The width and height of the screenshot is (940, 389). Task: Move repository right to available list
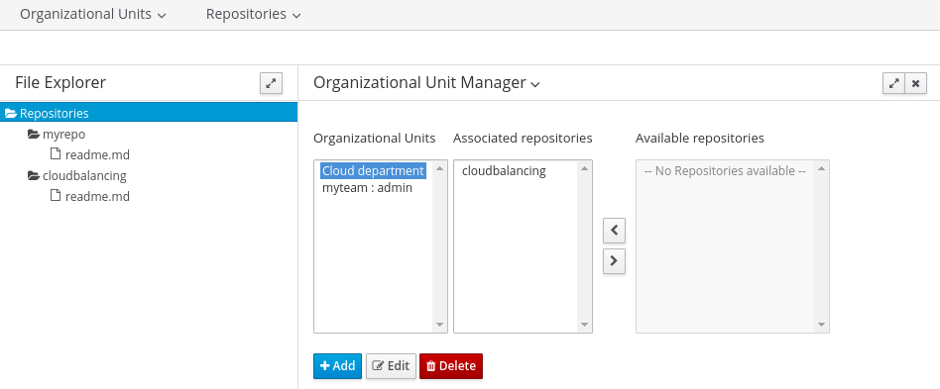(614, 261)
